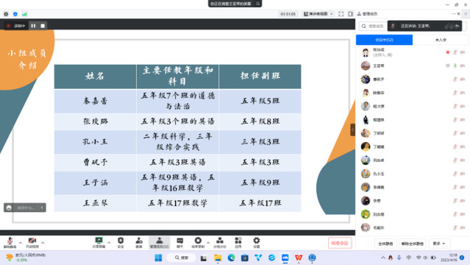Pause the recording from the recording bar

[x=33, y=26]
